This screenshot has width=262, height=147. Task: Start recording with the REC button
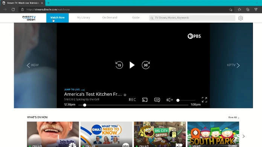pyautogui.click(x=132, y=99)
